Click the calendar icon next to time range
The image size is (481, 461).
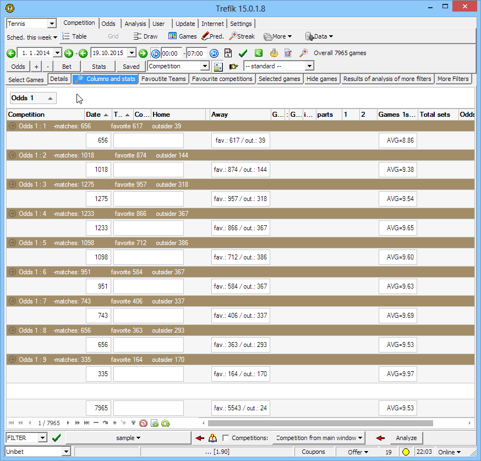pyautogui.click(x=228, y=53)
